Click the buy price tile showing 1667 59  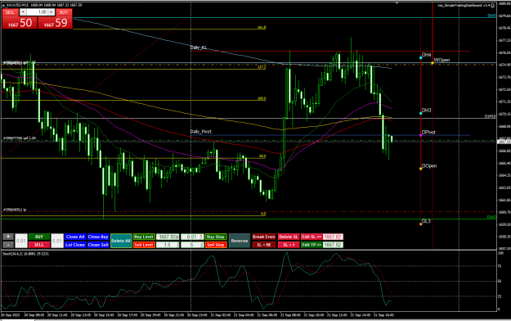point(55,23)
